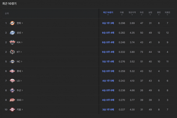Viewport: 177px width, 118px height.
Task: Select 키움's record 3승 1무 6패
Action: [x=108, y=109]
